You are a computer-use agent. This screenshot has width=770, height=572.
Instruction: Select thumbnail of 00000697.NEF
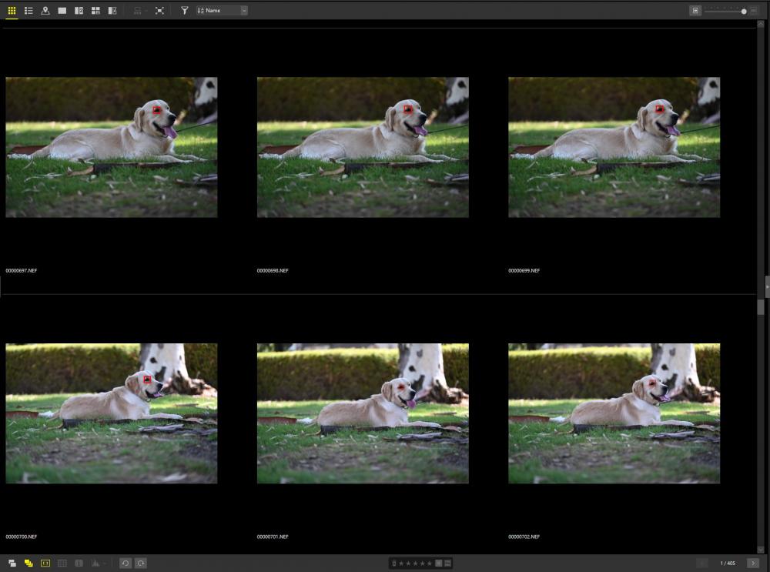112,147
